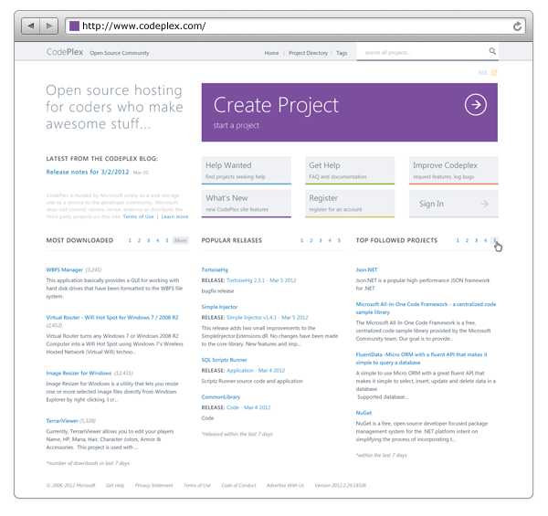Click the search all projects field

pyautogui.click(x=420, y=53)
